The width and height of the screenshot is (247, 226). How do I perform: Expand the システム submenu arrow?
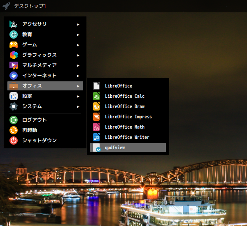click(78, 107)
